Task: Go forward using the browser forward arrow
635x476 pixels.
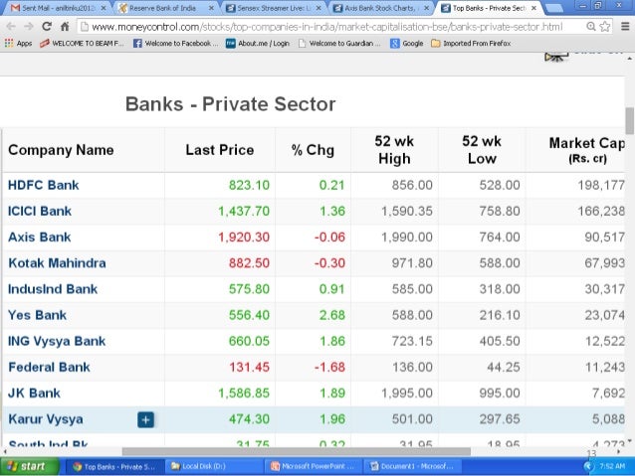Action: pyautogui.click(x=29, y=27)
